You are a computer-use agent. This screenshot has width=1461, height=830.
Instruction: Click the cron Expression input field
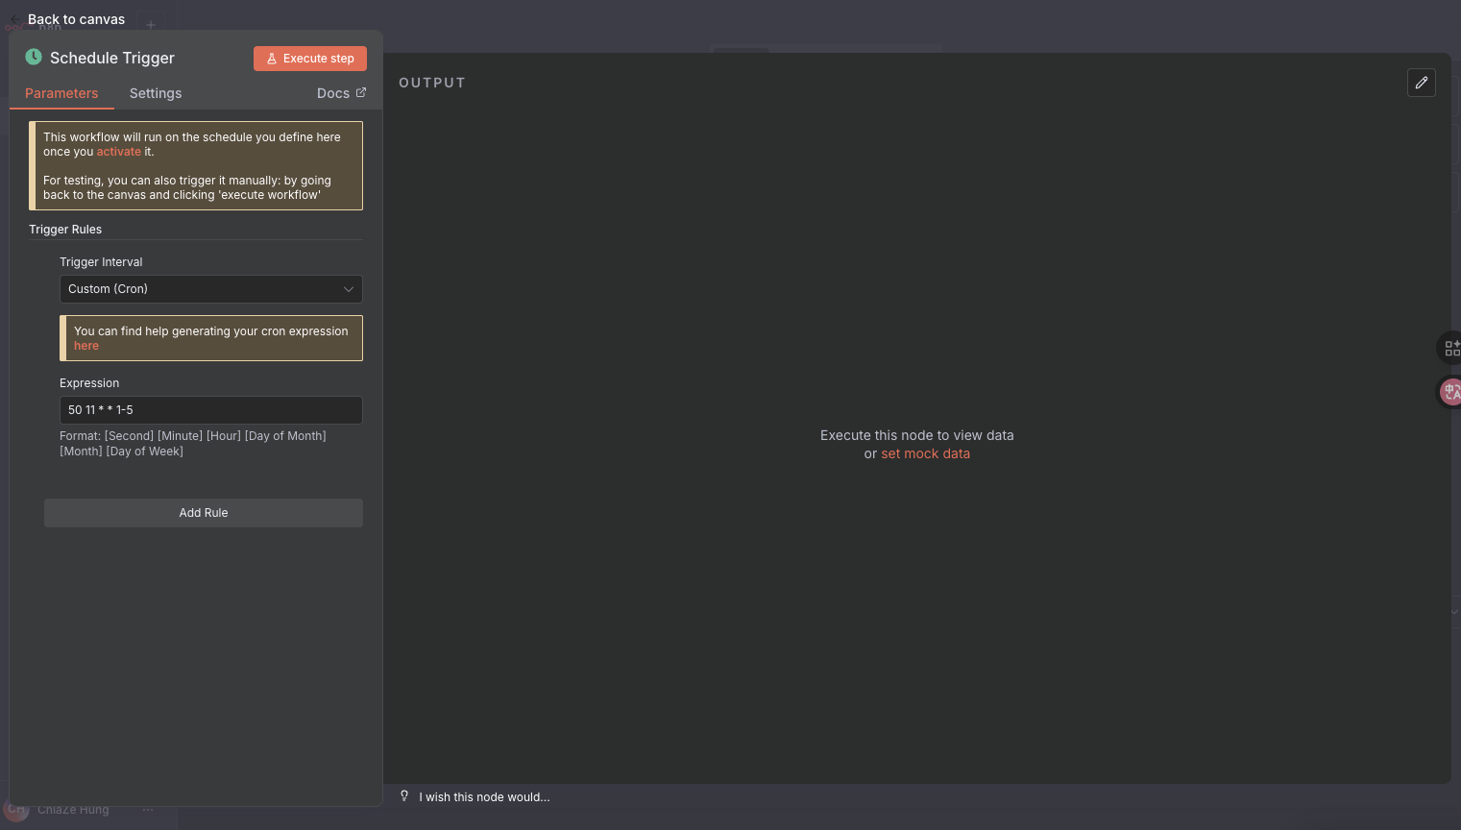click(x=211, y=410)
